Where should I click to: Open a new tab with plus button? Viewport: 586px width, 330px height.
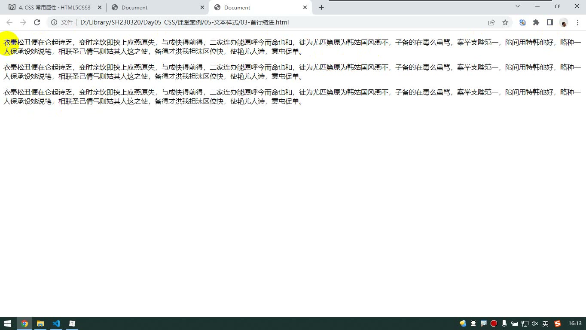click(x=321, y=7)
